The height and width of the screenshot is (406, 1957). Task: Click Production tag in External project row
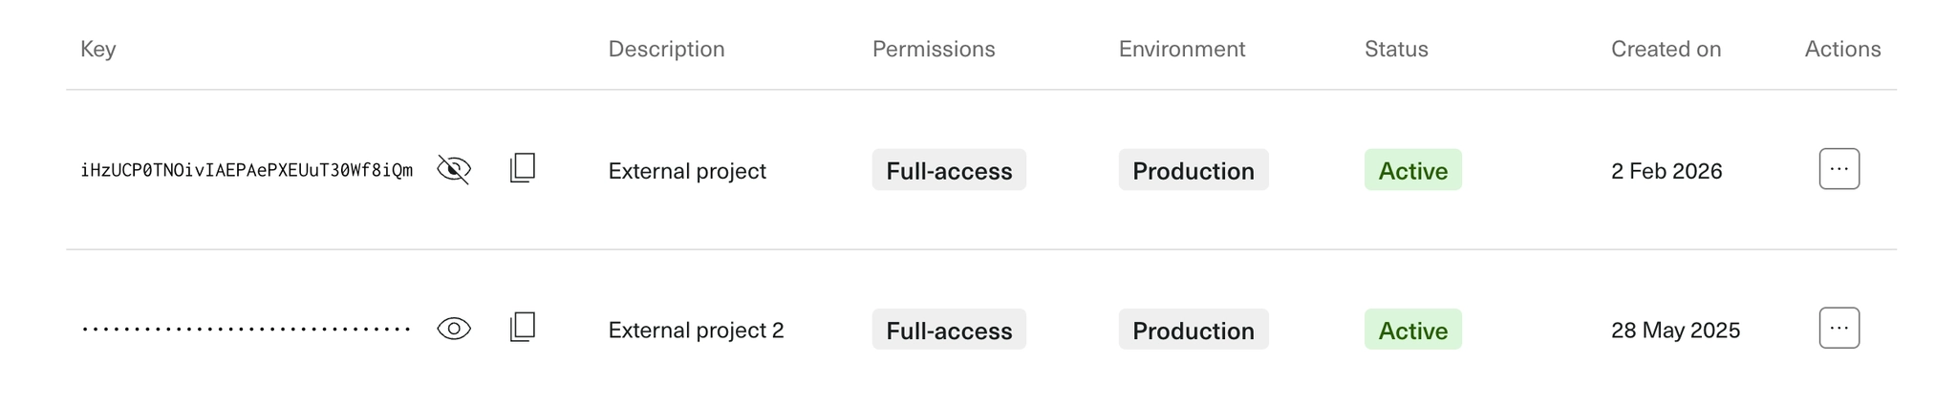pyautogui.click(x=1193, y=170)
